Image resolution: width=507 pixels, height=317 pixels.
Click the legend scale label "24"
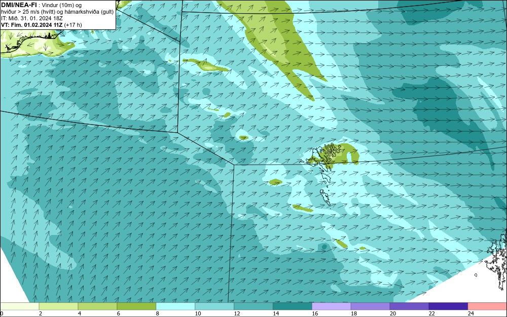471,313
